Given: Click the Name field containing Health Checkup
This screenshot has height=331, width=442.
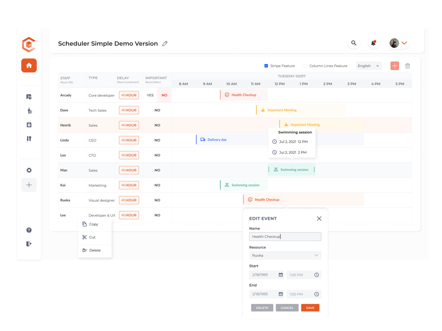Looking at the screenshot, I should tap(285, 237).
